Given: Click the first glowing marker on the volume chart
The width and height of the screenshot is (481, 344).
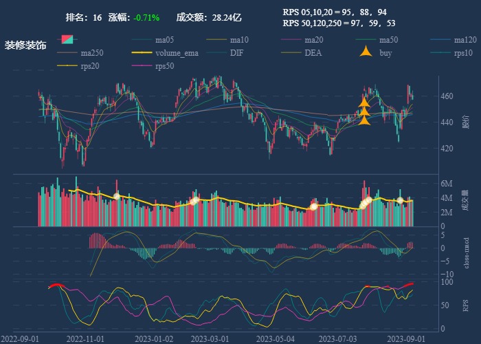Looking at the screenshot, I should (x=116, y=197).
